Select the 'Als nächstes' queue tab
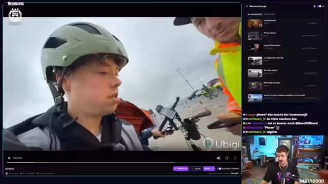This screenshot has width=328, height=184. pyautogui.click(x=255, y=14)
